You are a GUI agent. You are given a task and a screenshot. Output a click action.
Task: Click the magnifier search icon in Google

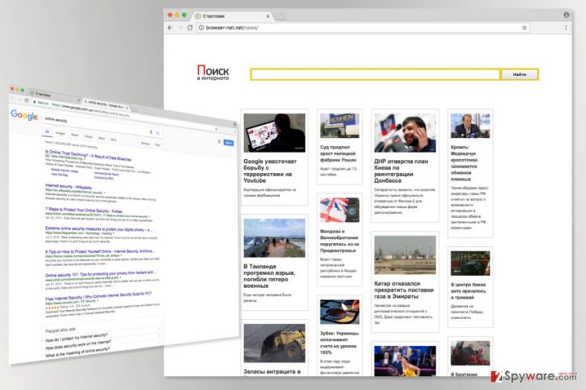pos(158,133)
